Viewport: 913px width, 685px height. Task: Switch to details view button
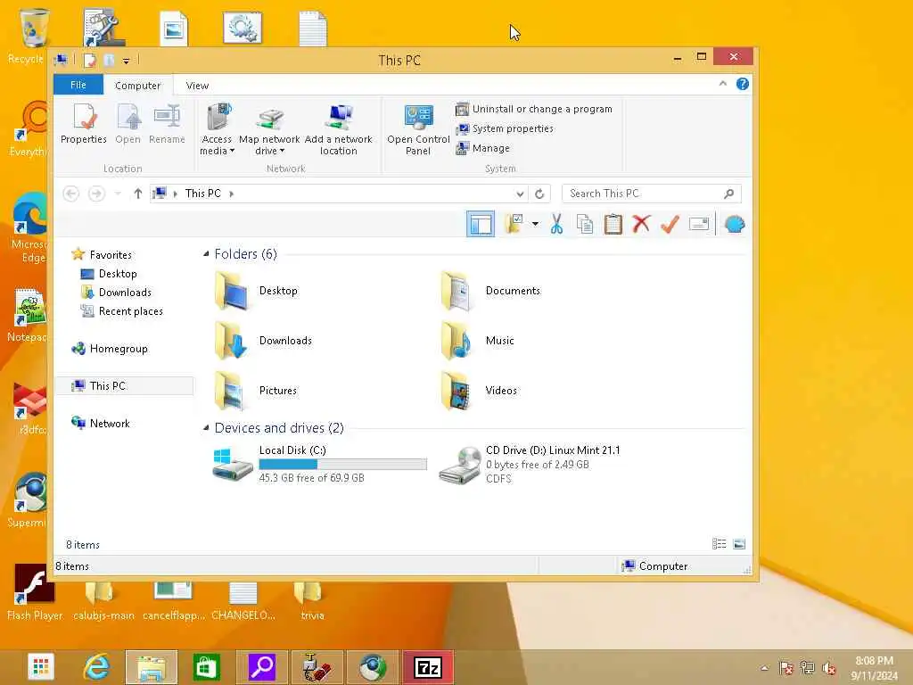720,544
